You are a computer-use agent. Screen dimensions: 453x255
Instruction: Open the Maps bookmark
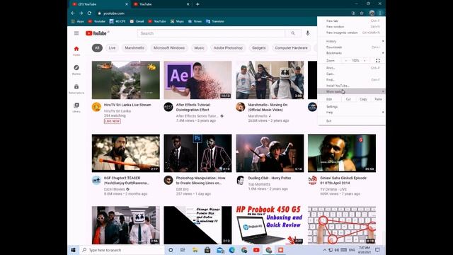[x=177, y=21]
